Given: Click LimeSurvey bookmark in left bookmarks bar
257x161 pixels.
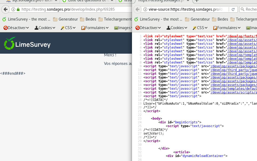Looking at the screenshot, I should (x=26, y=19).
